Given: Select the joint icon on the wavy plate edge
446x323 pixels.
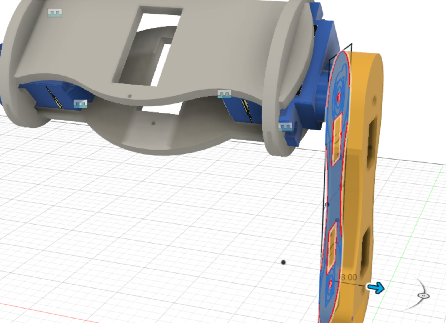Looking at the screenshot, I should (224, 94).
